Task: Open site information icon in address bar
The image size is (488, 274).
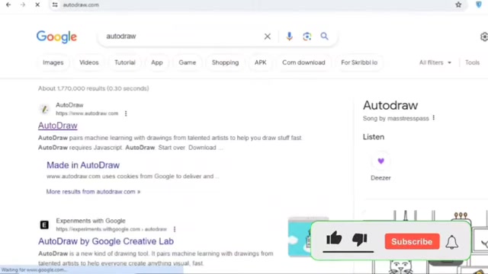Action: (x=55, y=5)
